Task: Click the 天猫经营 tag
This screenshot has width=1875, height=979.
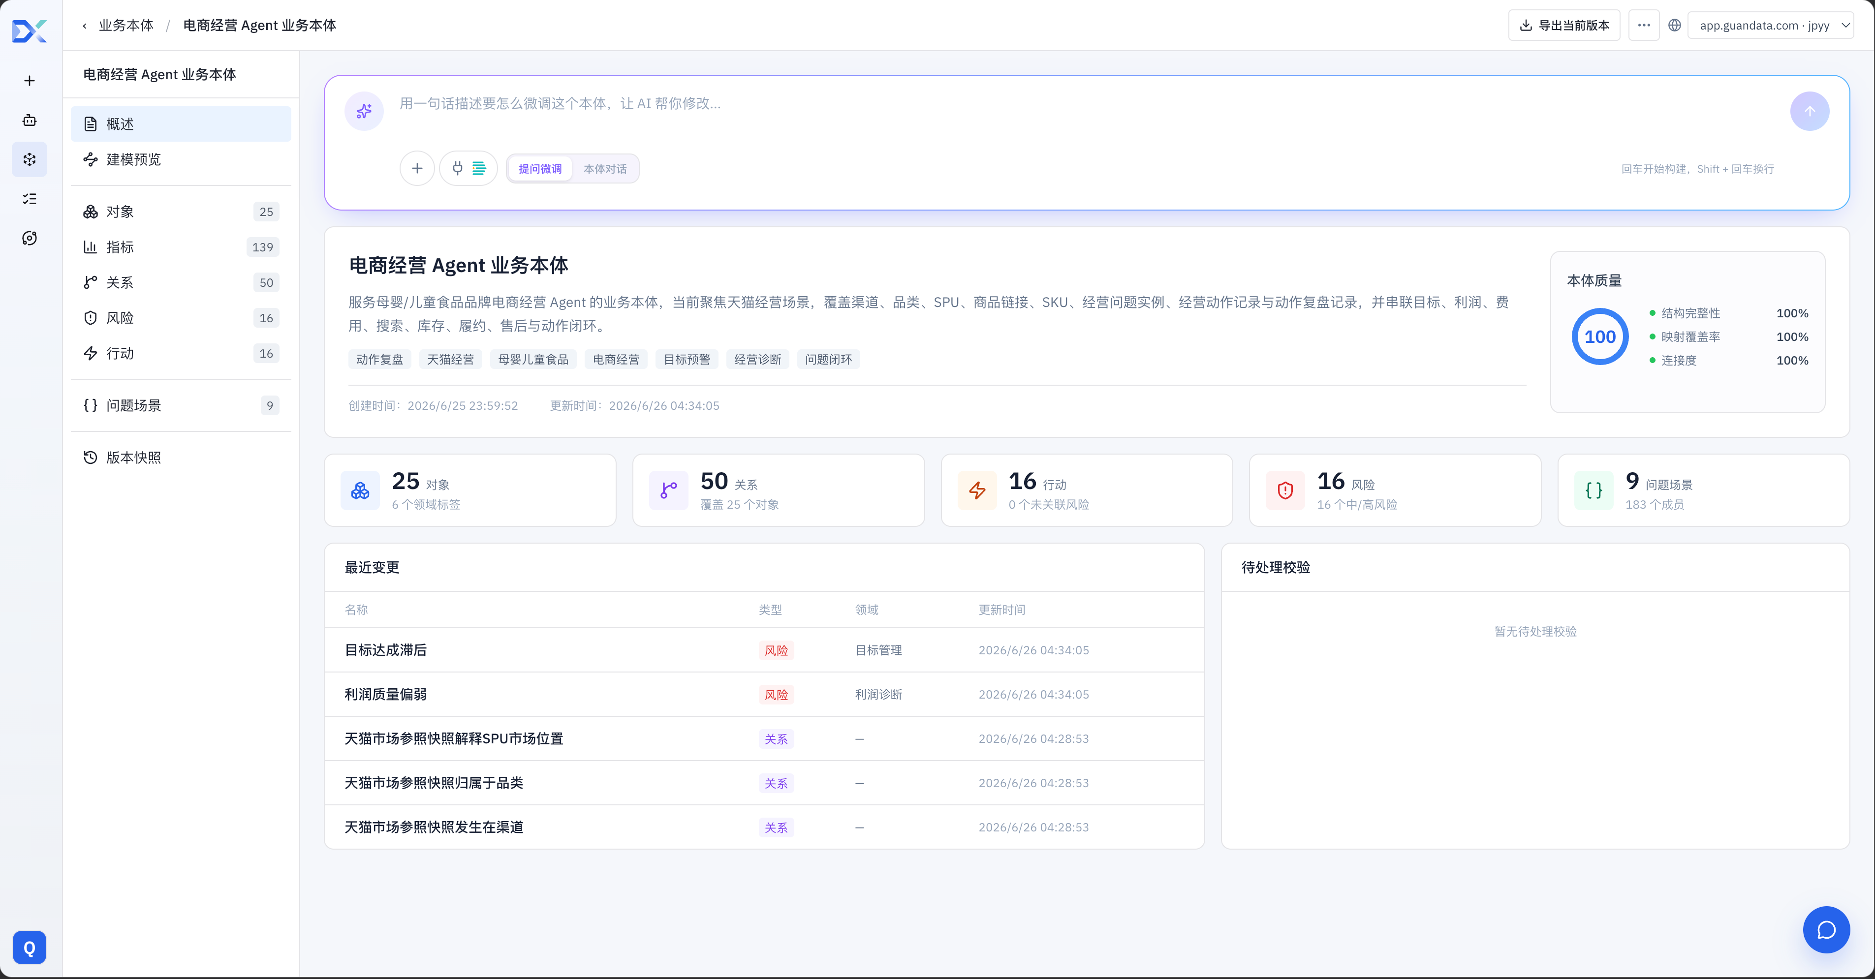Action: pyautogui.click(x=450, y=360)
